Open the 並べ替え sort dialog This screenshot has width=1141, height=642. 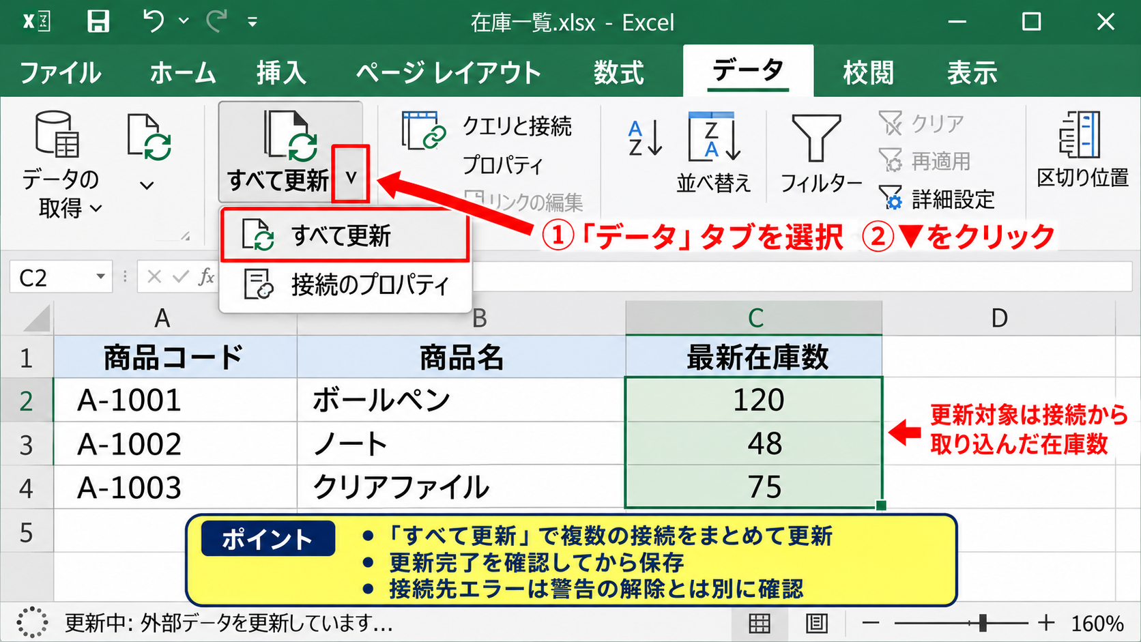pyautogui.click(x=713, y=153)
